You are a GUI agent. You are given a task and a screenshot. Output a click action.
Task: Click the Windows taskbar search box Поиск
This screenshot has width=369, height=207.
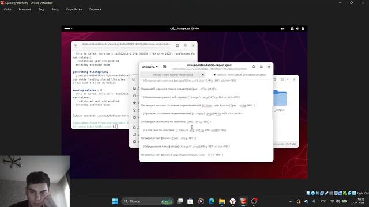pos(148,201)
